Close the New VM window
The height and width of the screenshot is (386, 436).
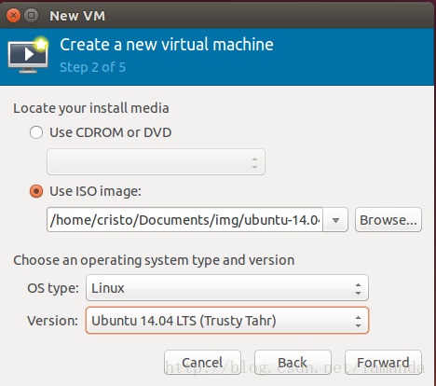(13, 15)
